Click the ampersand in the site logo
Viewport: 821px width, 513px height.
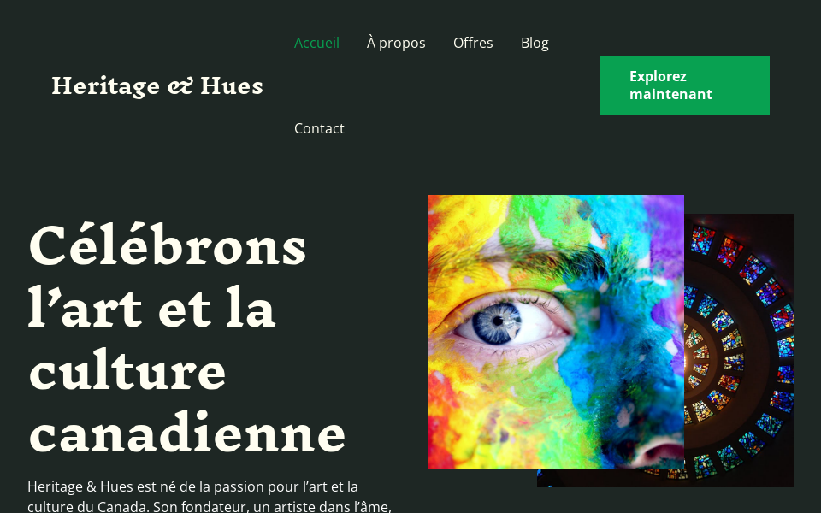(x=180, y=86)
